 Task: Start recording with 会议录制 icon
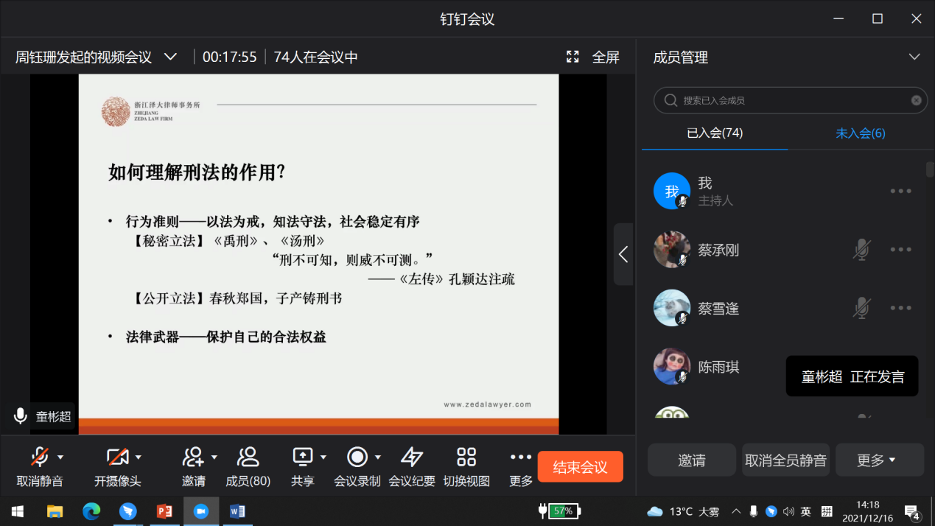(x=357, y=457)
